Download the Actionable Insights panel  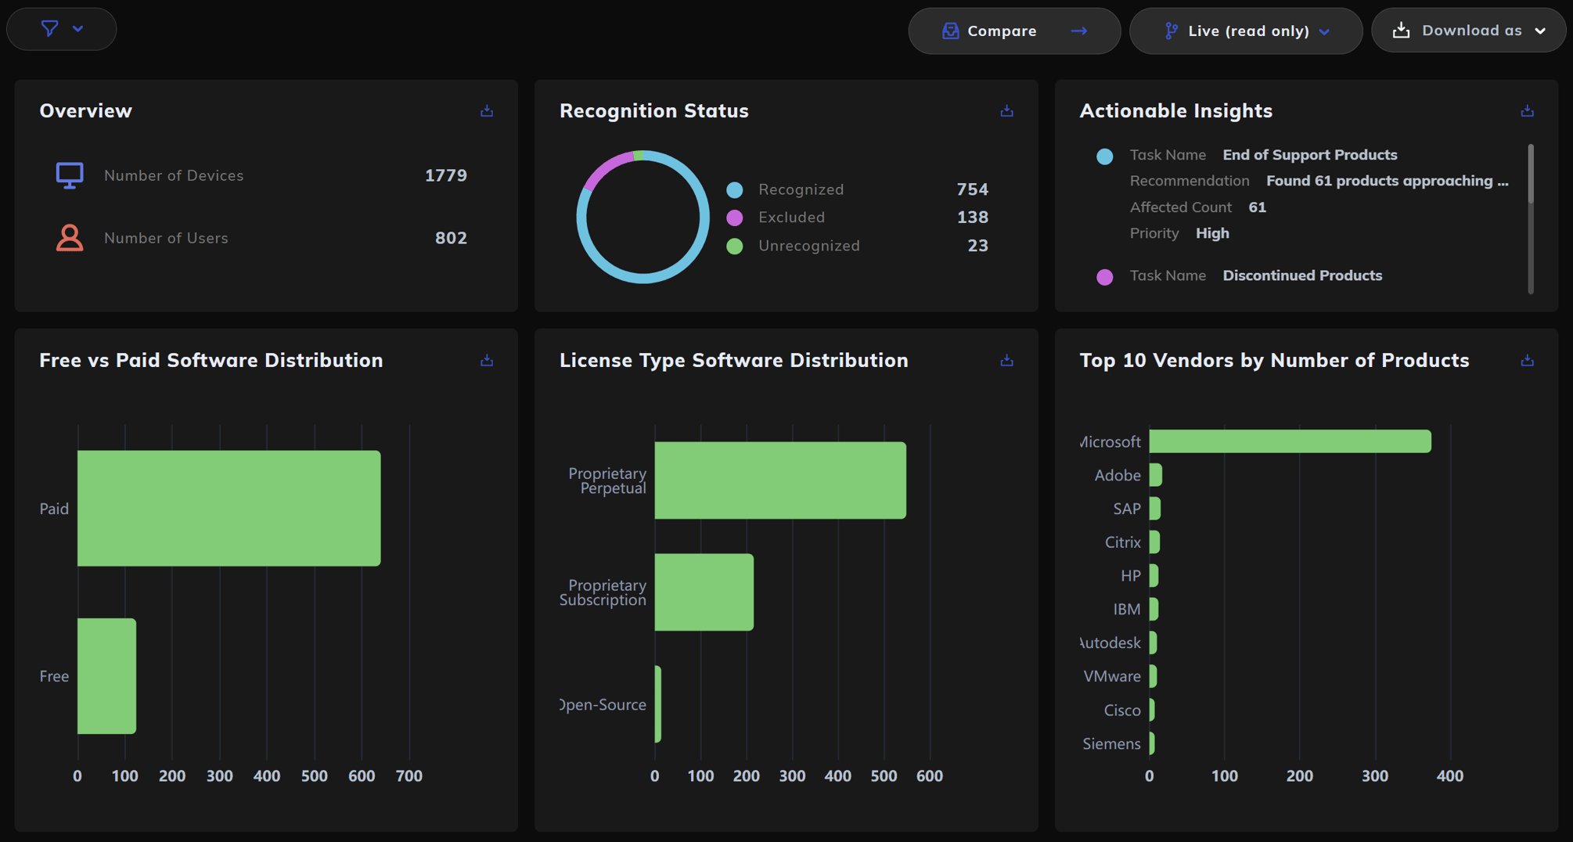[x=1527, y=111]
